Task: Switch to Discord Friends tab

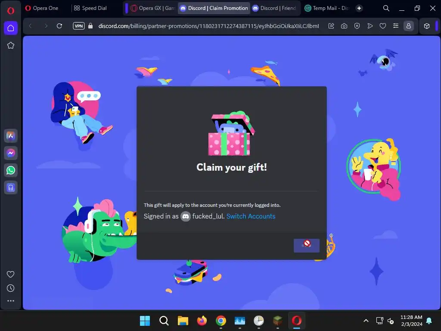Action: point(275,8)
